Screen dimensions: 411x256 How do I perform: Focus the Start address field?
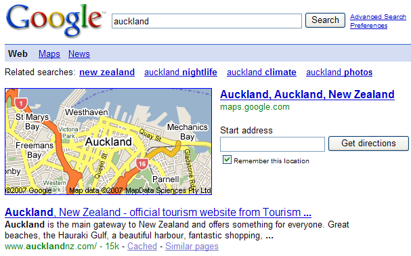coord(272,144)
